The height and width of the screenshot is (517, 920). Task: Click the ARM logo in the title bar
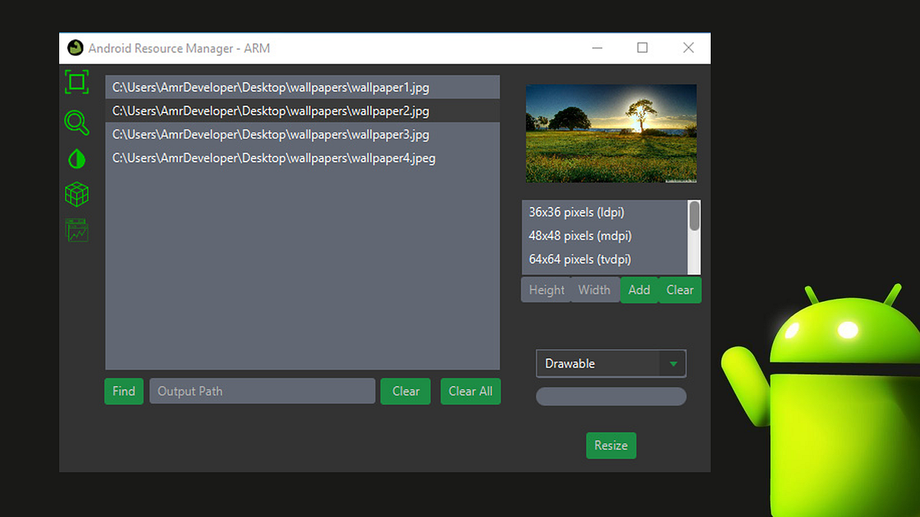point(75,47)
